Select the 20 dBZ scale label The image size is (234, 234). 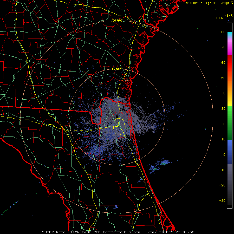point(223,124)
